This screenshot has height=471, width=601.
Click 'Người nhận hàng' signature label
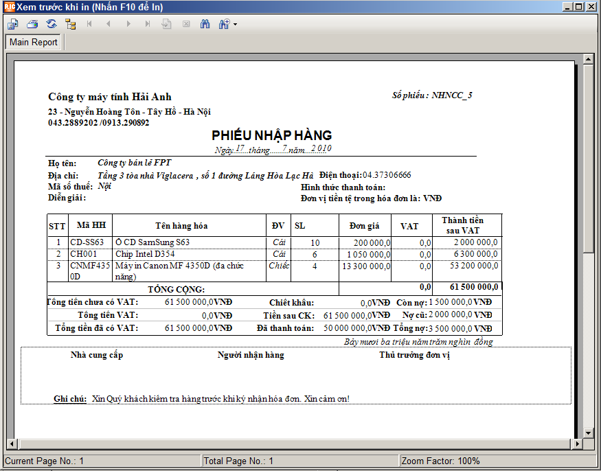[251, 355]
